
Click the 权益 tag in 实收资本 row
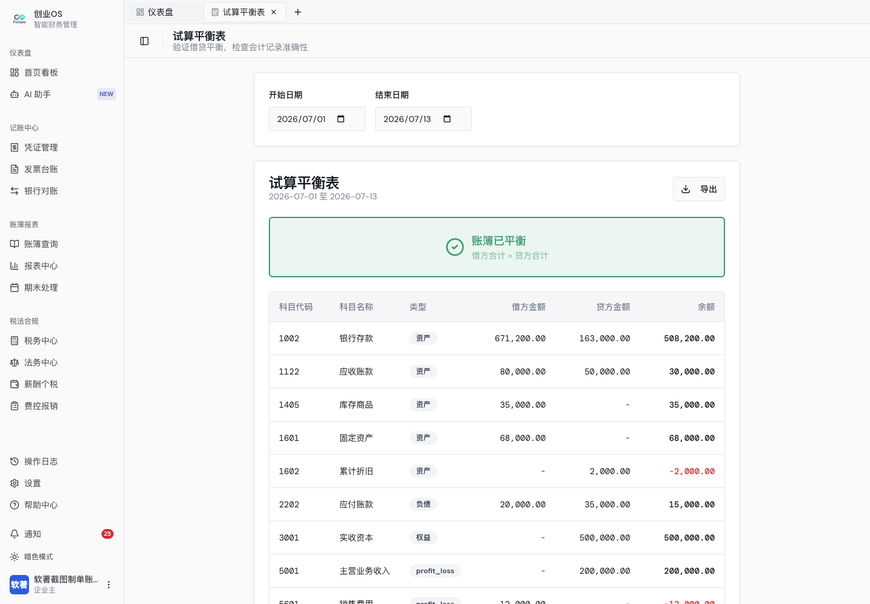[424, 538]
